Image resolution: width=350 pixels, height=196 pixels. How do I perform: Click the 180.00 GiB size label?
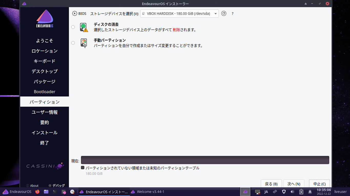[94, 174]
